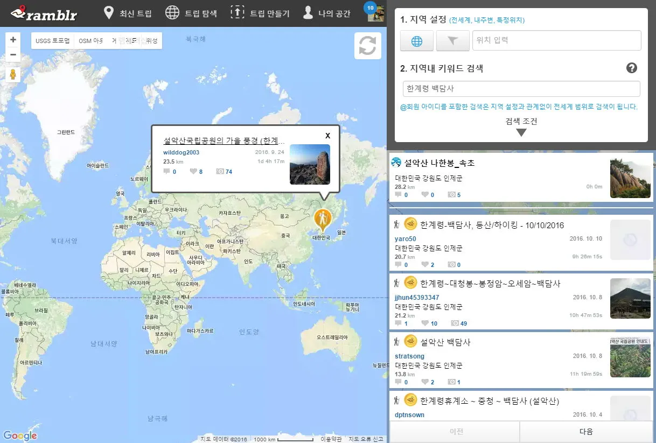Click the mountain thumbnail on jjhun45393347 trip
Viewport: 656px width, 443px height.
(630, 298)
